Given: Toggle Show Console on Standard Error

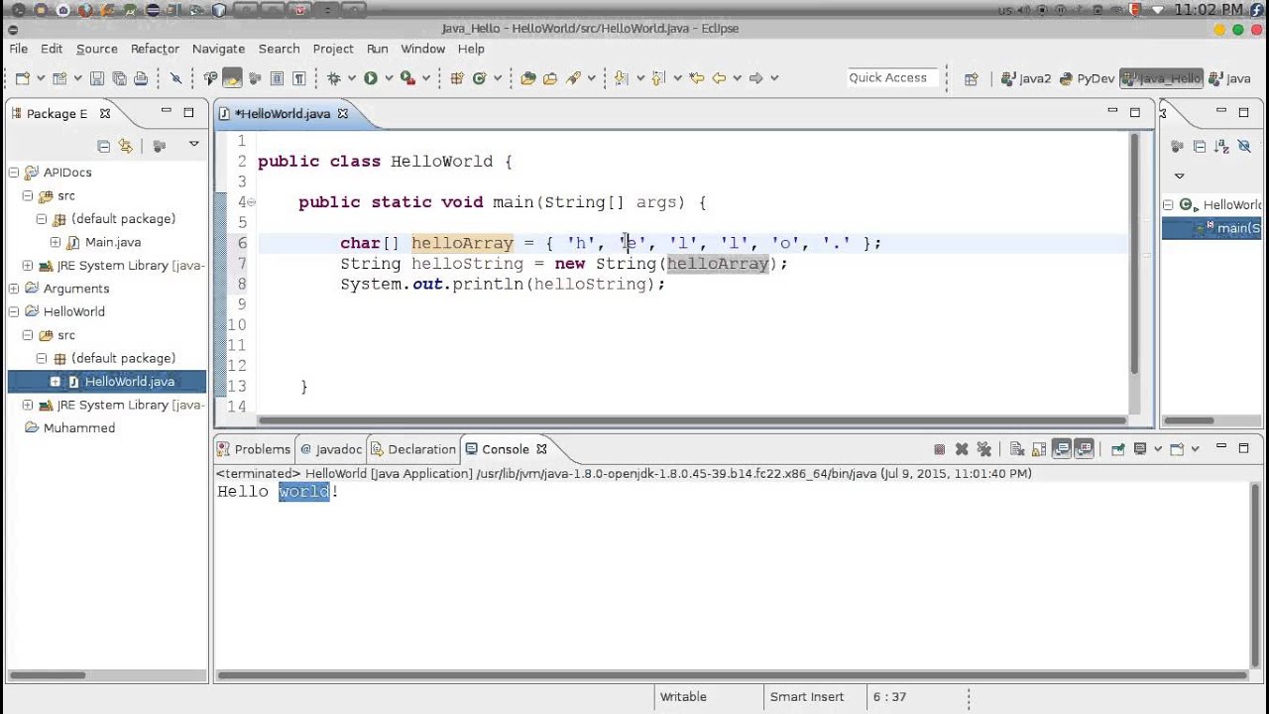Looking at the screenshot, I should coord(1085,449).
